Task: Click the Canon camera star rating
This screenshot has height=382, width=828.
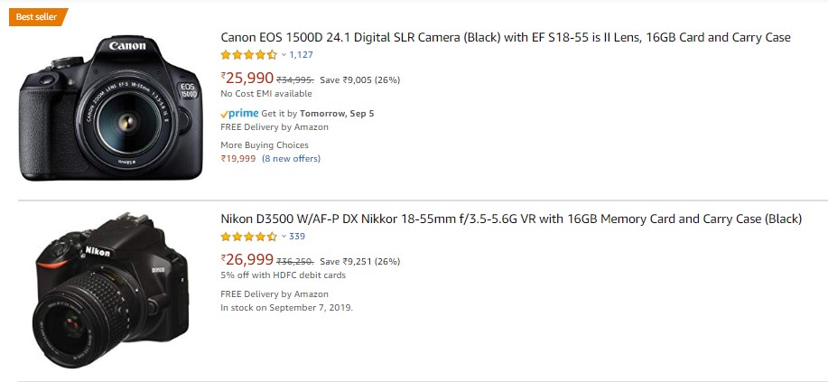Action: [248, 54]
